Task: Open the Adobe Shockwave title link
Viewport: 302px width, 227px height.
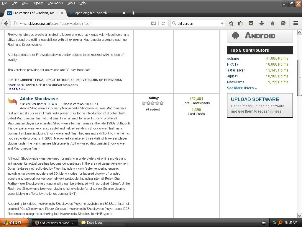Action: pyautogui.click(x=39, y=99)
